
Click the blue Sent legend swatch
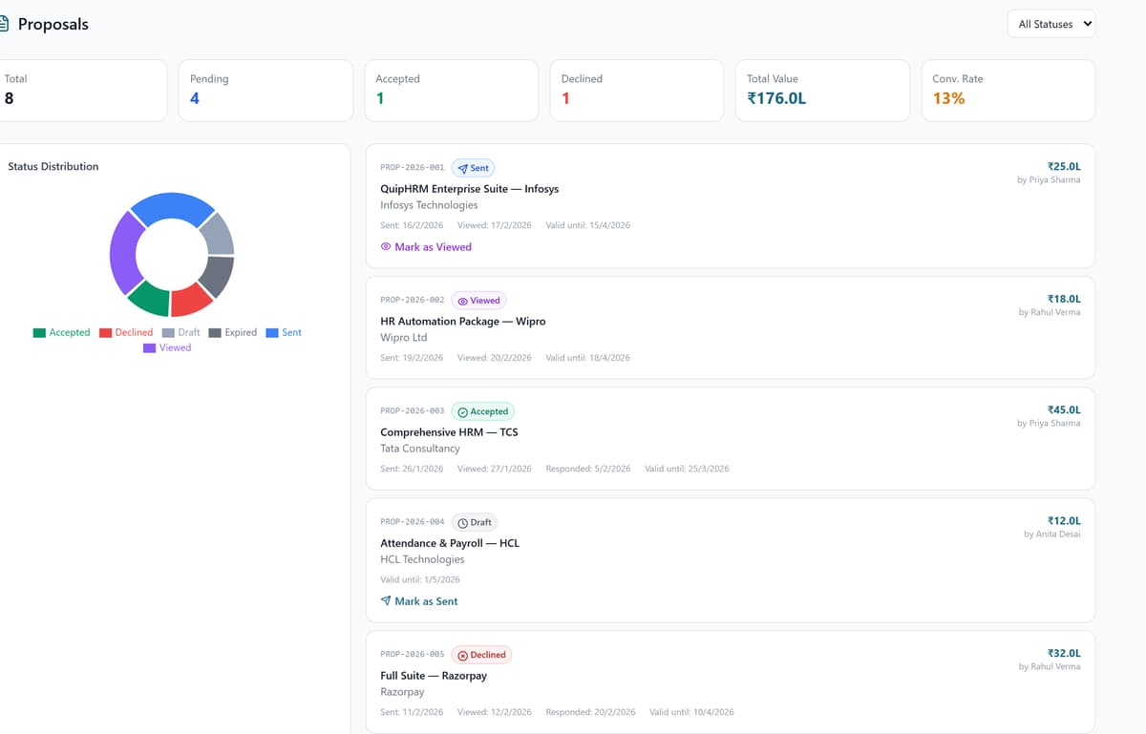(x=272, y=333)
